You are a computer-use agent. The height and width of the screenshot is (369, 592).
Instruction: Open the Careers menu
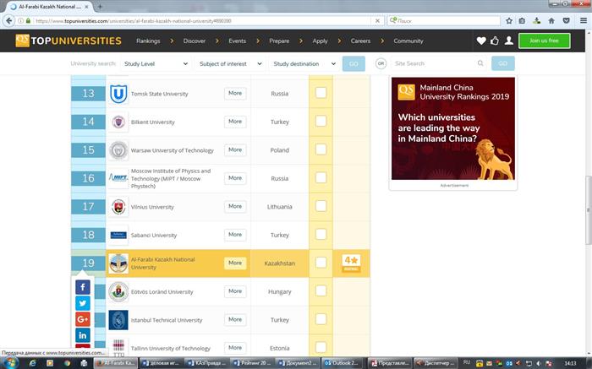tap(360, 41)
